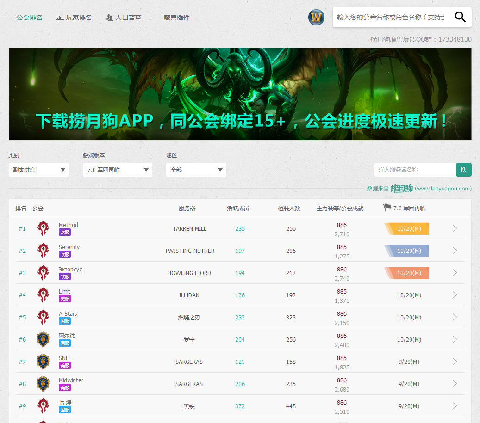Switch to 玩家排名 tab
Screen dimensions: 480x423
79,18
